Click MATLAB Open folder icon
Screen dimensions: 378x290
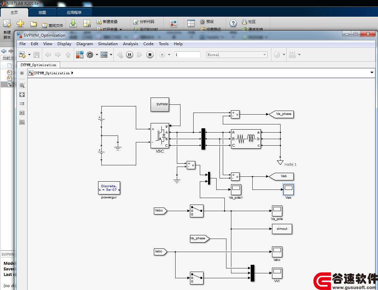(x=33, y=24)
